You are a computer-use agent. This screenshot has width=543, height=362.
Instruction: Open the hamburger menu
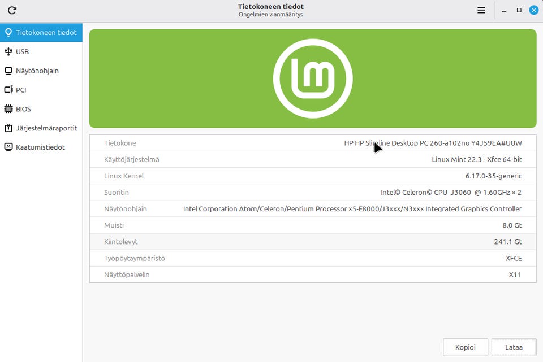[x=481, y=10]
